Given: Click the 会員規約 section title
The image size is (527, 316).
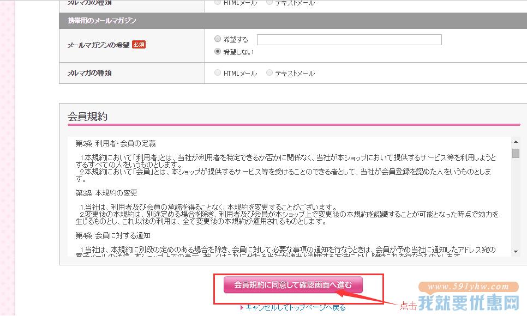Looking at the screenshot, I should coord(87,117).
